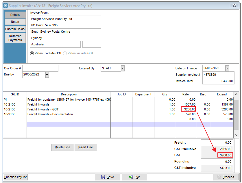Click the GST Exclusive total 2165.00
242x183 pixels.
[217, 149]
